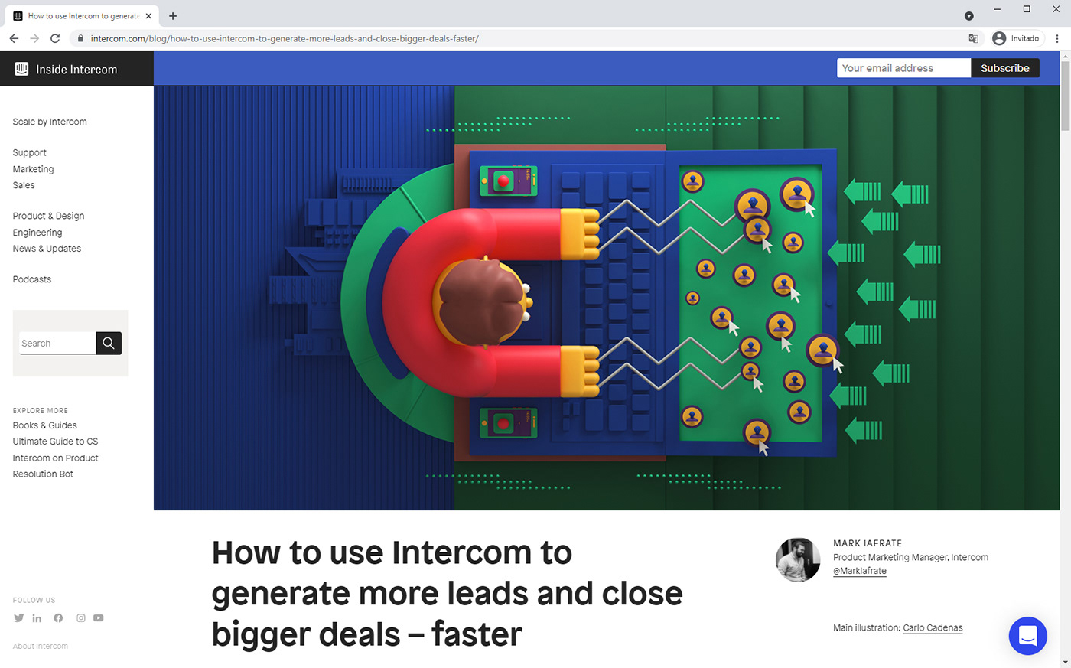Open Ultimate Guide to CS
Image resolution: width=1071 pixels, height=668 pixels.
55,442
